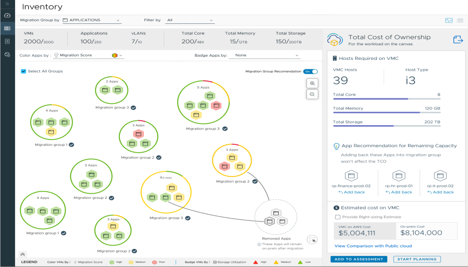The height and width of the screenshot is (267, 468).
Task: Click the Total Storage progress bar
Action: [387, 126]
